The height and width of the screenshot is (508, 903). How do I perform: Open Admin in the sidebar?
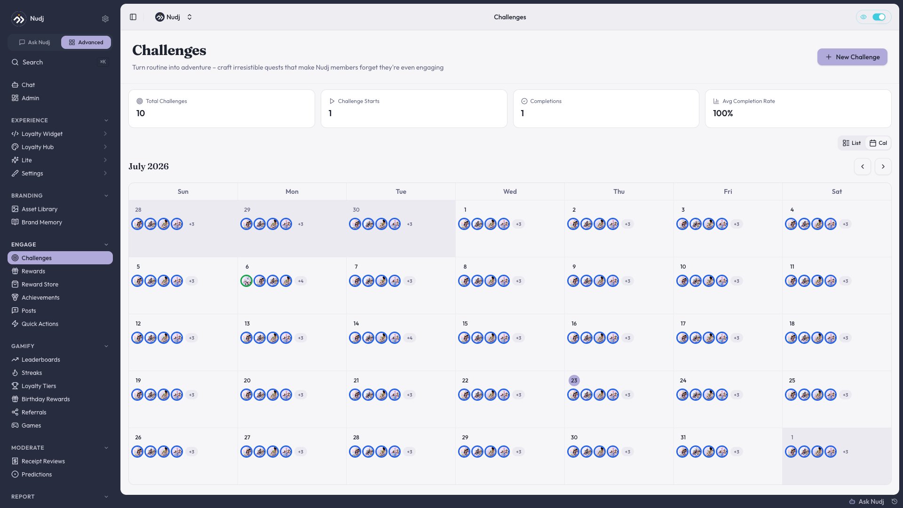coord(60,98)
